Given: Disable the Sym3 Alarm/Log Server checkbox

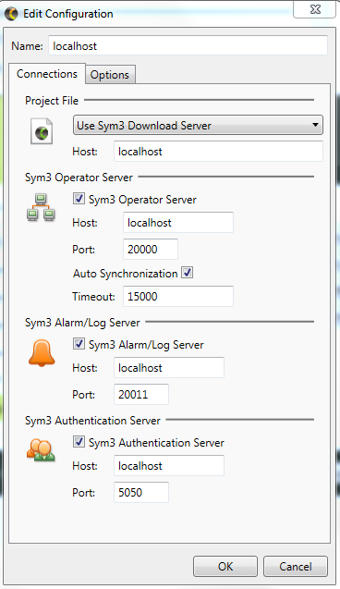Looking at the screenshot, I should (x=79, y=344).
